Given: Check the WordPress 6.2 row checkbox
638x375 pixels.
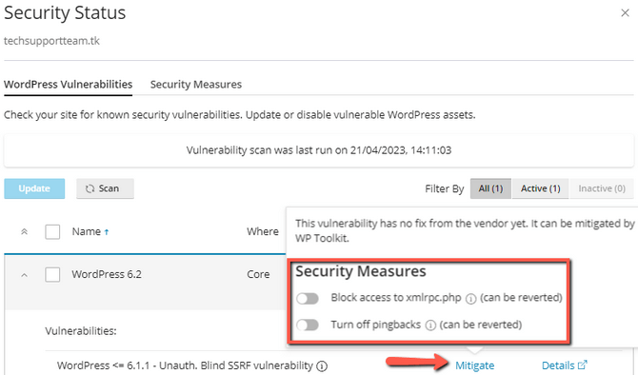Looking at the screenshot, I should [x=52, y=274].
